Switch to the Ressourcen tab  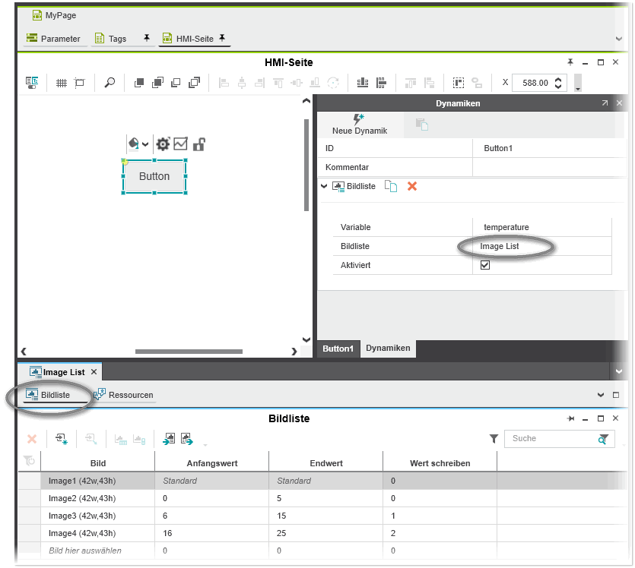[124, 395]
